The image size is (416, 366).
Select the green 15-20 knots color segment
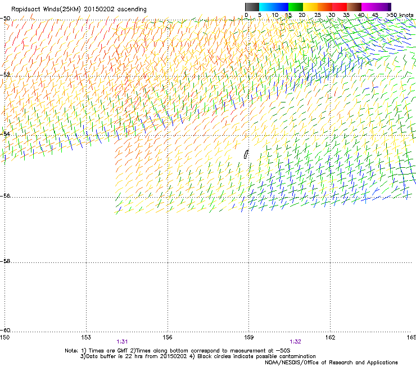[296, 7]
